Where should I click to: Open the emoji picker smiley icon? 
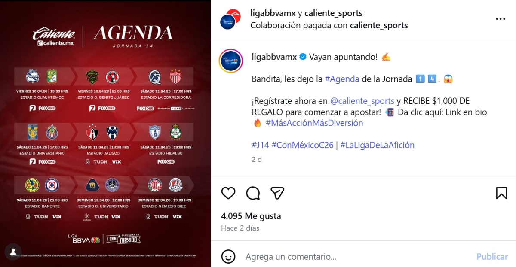pyautogui.click(x=228, y=257)
